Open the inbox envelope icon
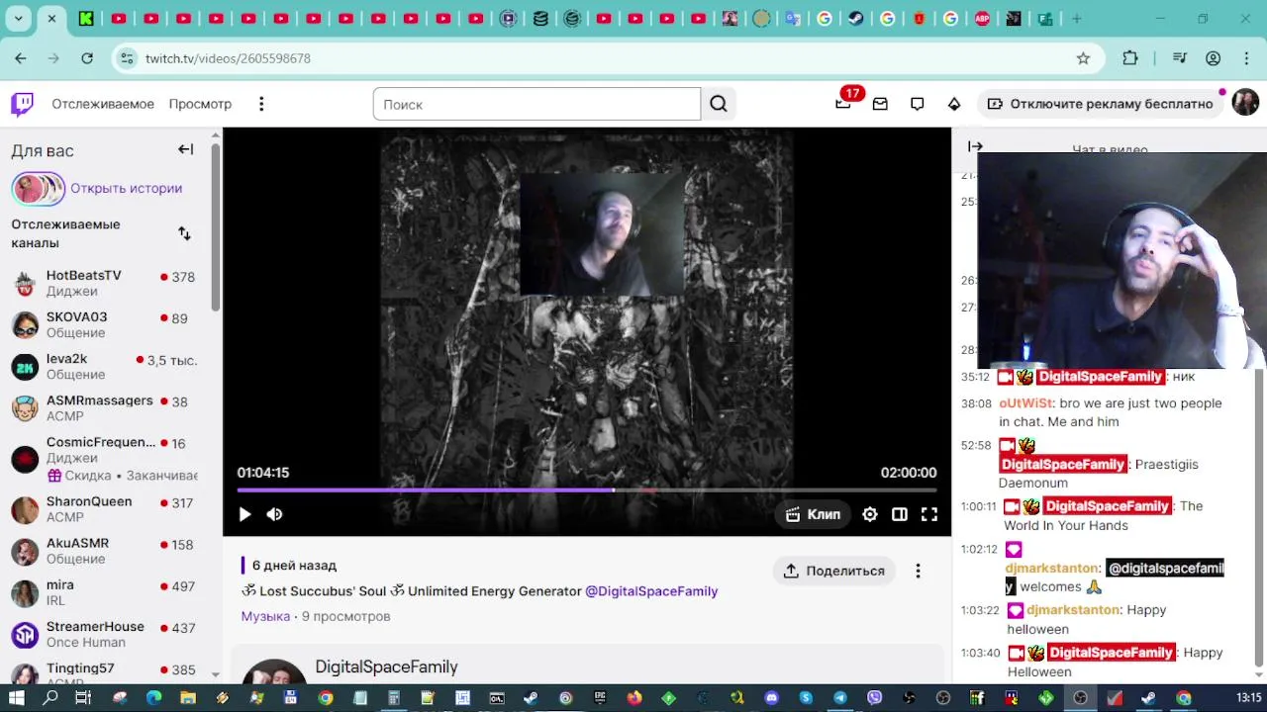1267x712 pixels. point(880,104)
